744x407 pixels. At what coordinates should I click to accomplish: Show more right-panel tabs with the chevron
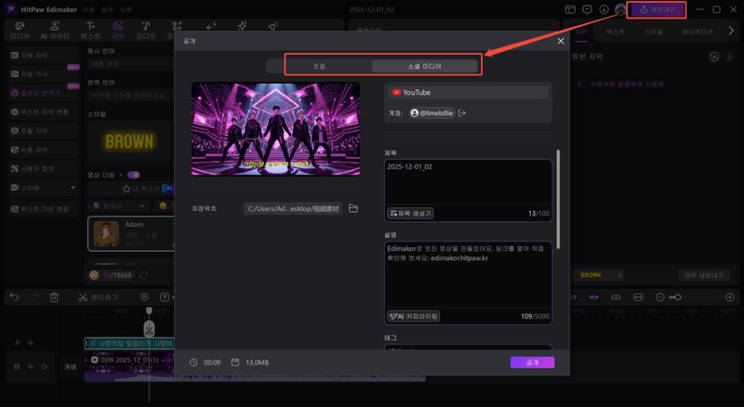pos(731,31)
